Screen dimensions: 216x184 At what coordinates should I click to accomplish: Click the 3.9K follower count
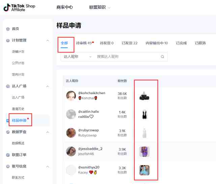[122, 149]
